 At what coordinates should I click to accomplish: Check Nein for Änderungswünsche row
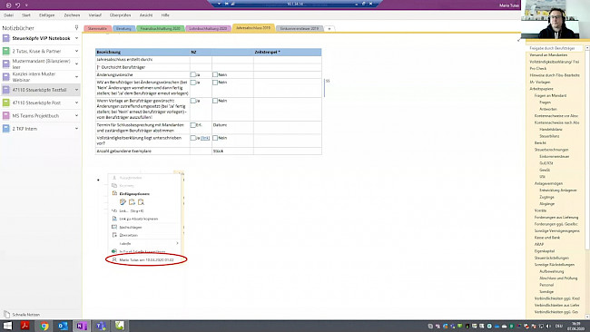coord(215,74)
